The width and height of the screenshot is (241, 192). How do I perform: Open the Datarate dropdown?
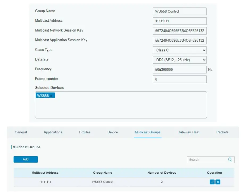coord(180,60)
